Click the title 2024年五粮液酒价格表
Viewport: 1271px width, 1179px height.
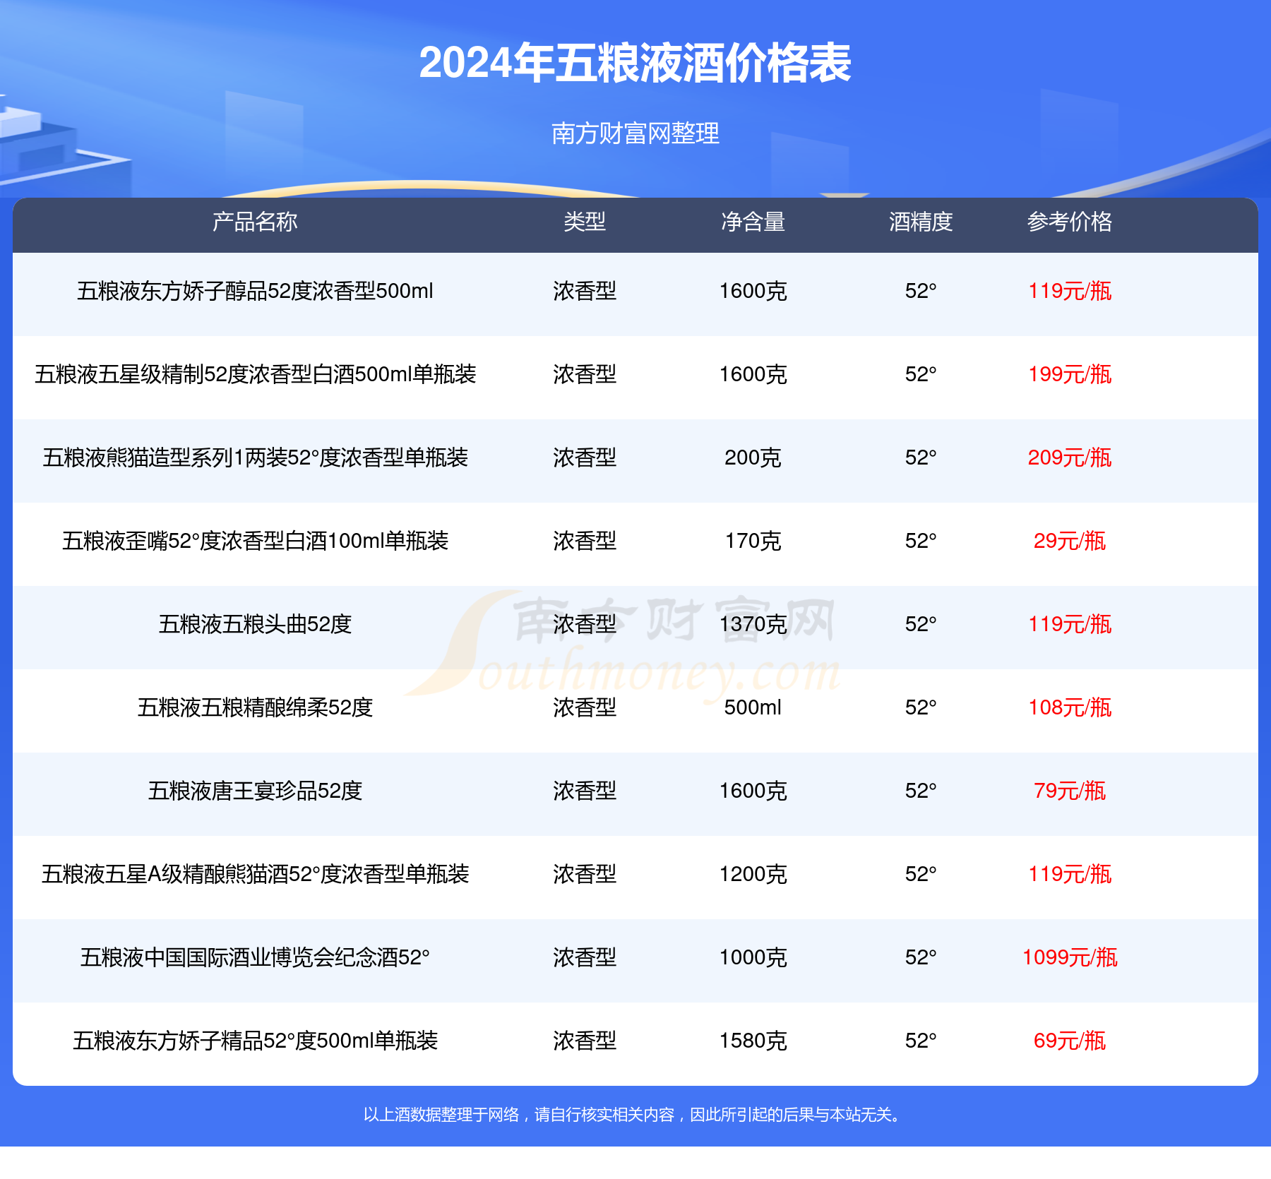(635, 63)
